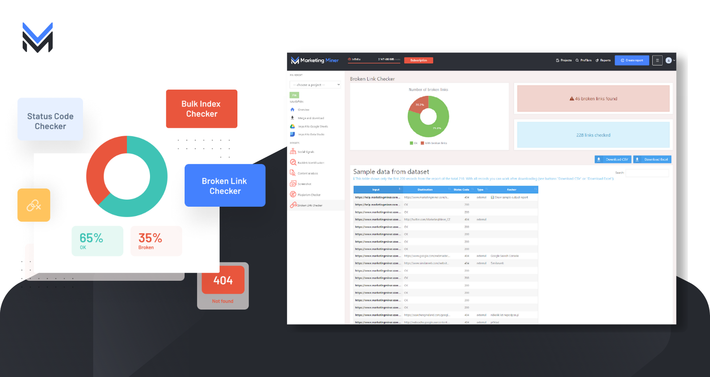Click the Download CSV button
The height and width of the screenshot is (377, 710).
pos(613,159)
